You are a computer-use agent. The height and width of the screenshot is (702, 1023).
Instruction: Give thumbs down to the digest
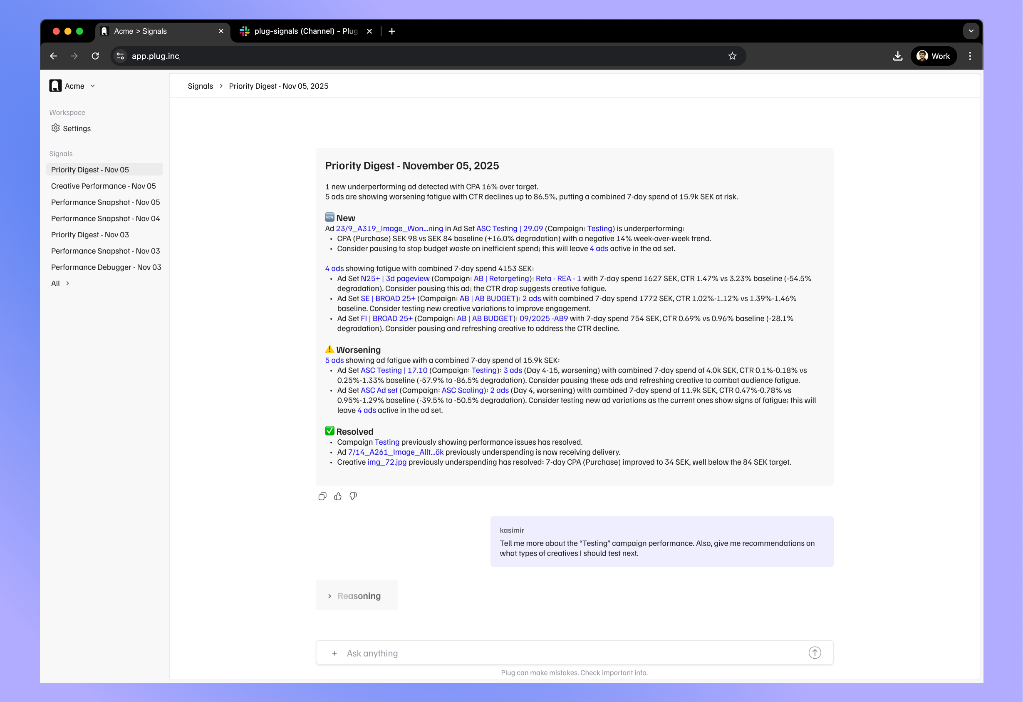tap(353, 496)
